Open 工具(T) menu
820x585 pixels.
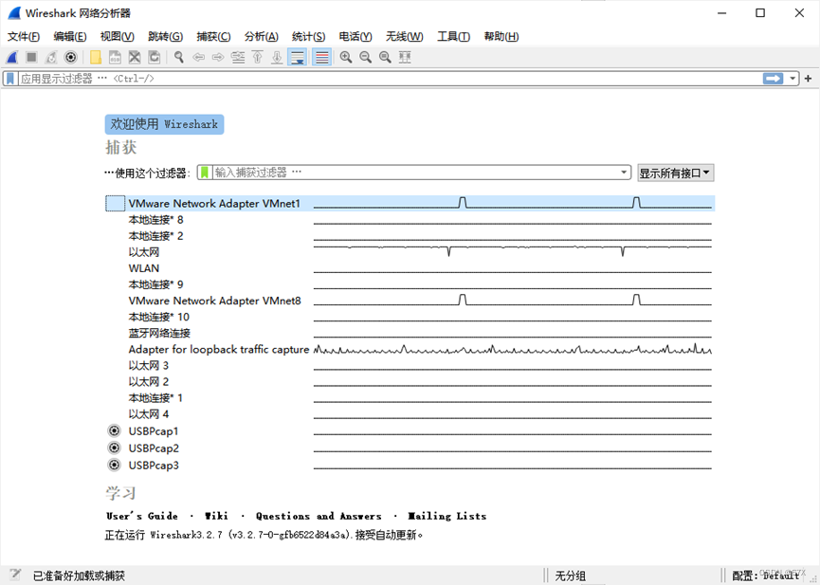(453, 36)
